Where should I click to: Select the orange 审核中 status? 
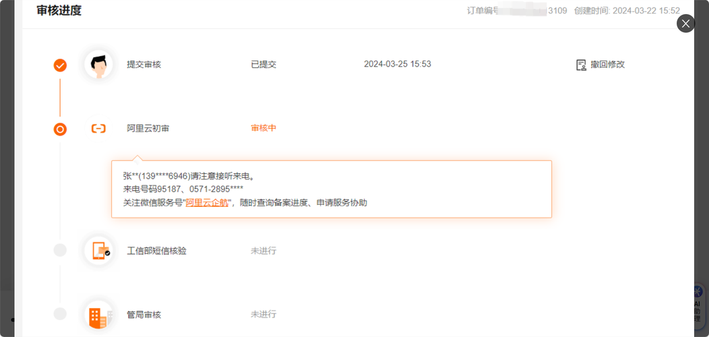tap(264, 128)
